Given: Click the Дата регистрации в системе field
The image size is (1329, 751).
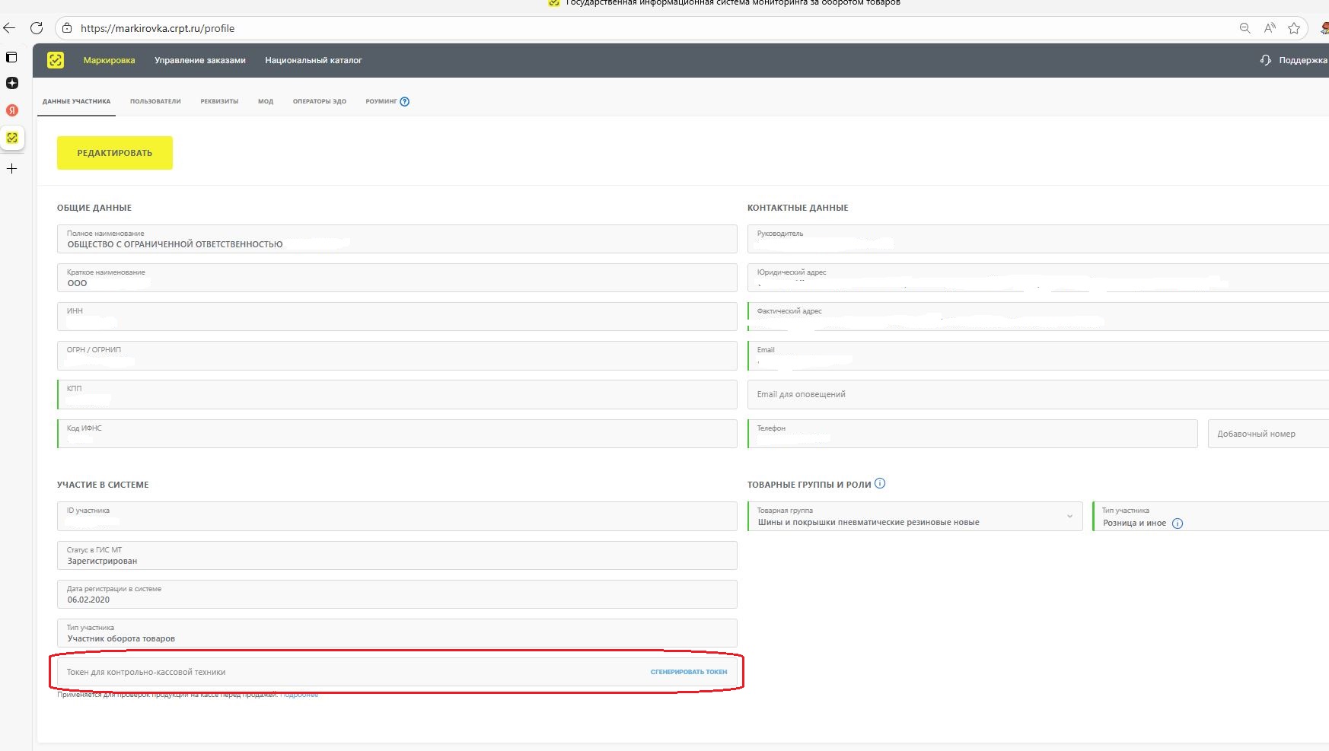Looking at the screenshot, I should tap(397, 594).
